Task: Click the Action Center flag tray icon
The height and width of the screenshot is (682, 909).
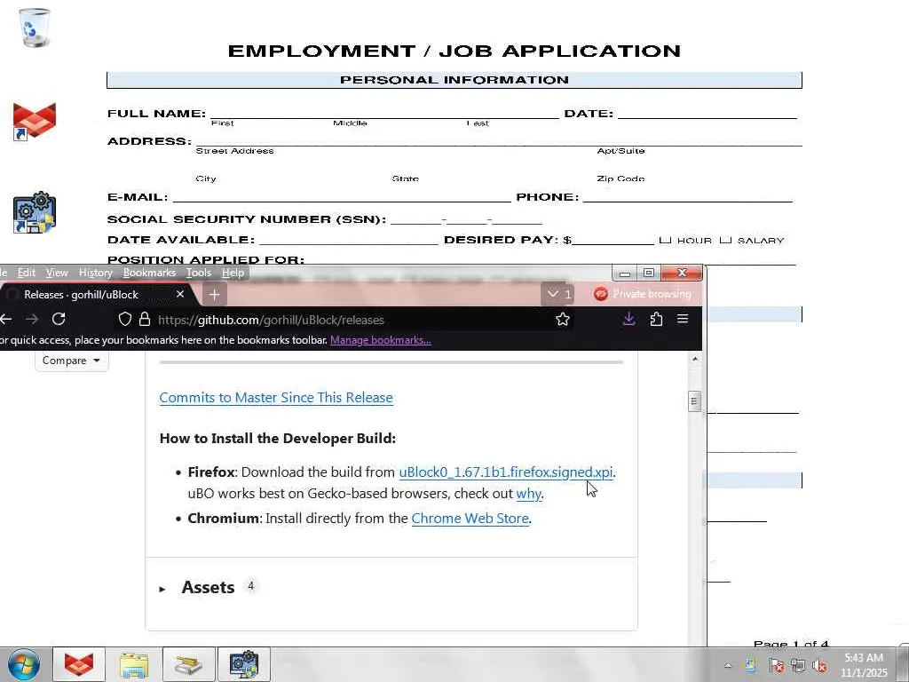Action: (776, 666)
